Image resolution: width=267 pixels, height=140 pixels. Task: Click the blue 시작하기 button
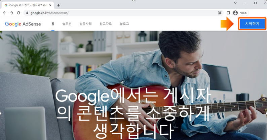coord(252,24)
